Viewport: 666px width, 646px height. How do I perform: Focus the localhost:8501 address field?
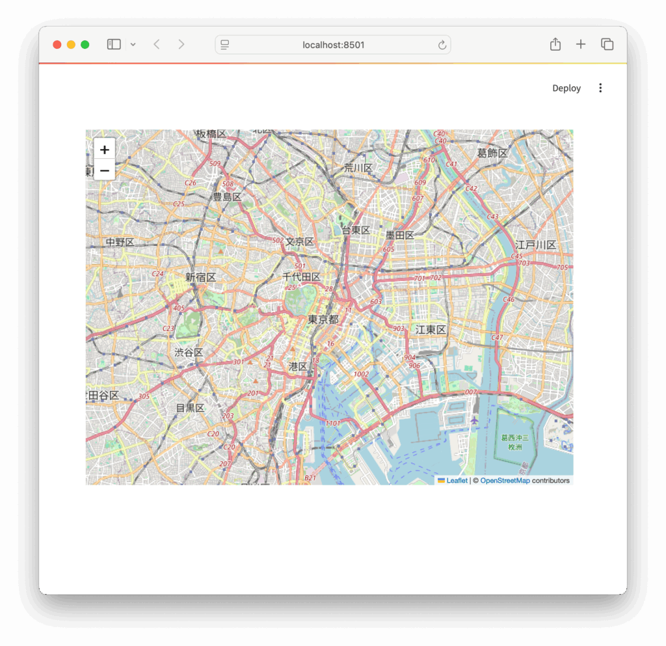[333, 45]
